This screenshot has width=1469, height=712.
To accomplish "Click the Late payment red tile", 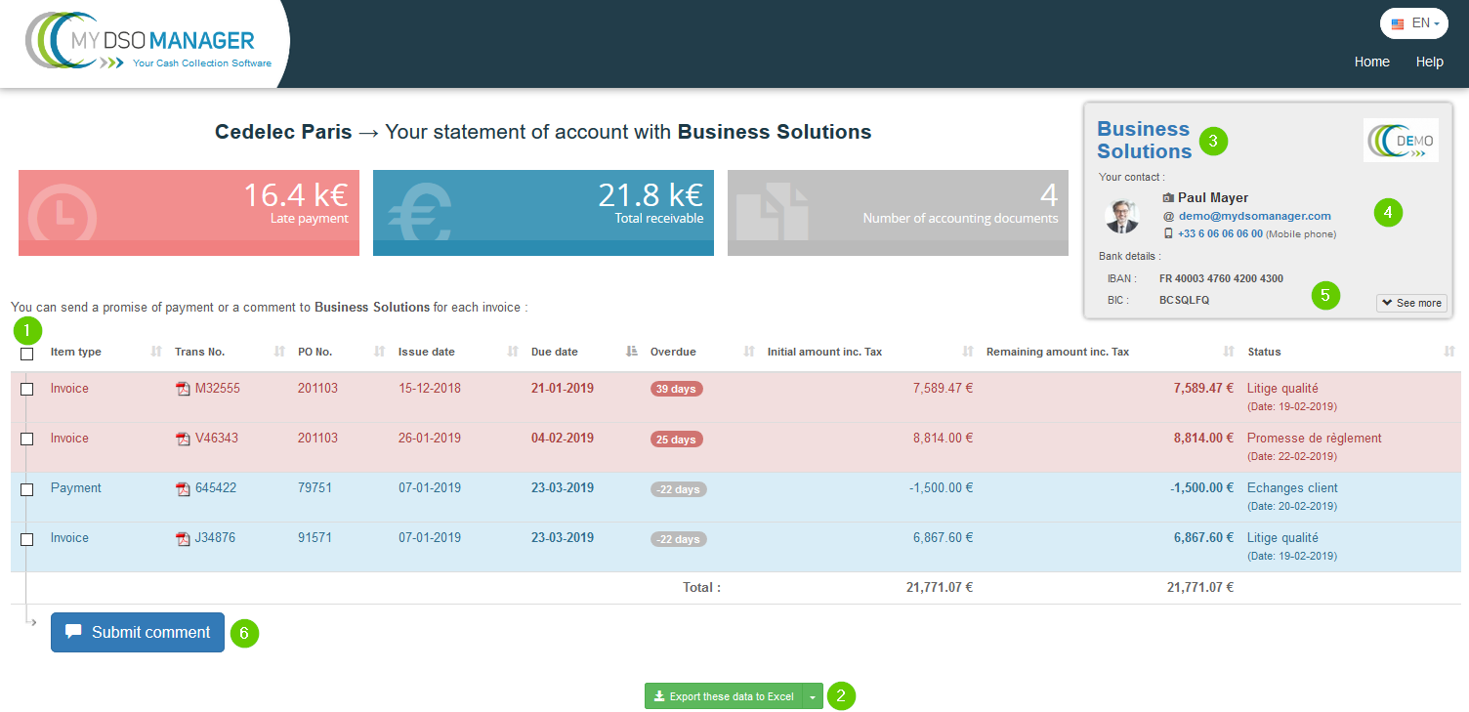I will pyautogui.click(x=189, y=213).
